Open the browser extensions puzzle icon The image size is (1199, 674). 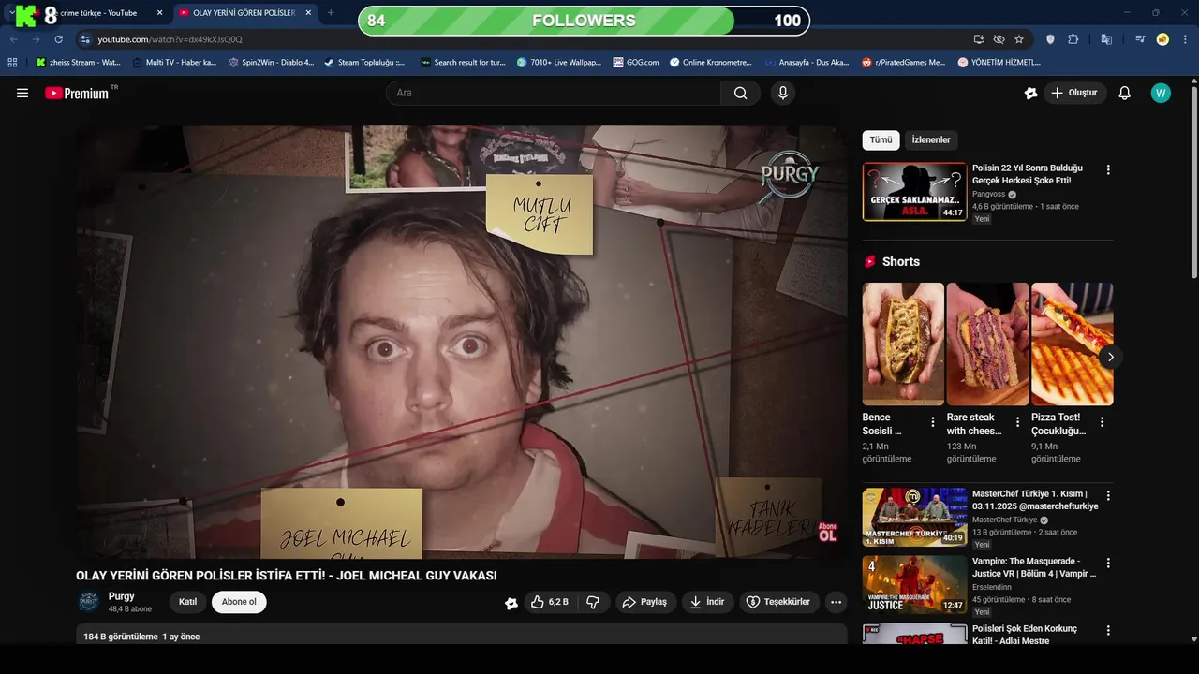(1073, 39)
